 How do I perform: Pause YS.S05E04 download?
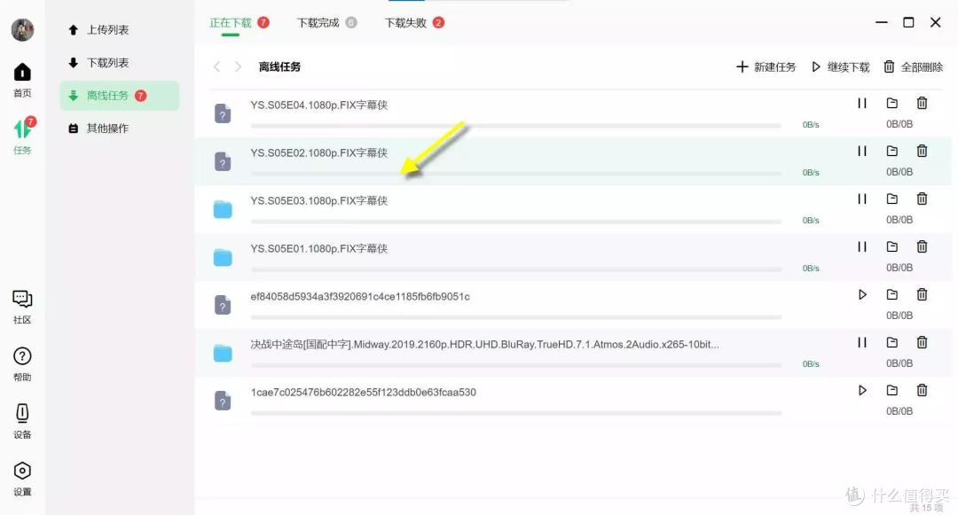tap(862, 103)
